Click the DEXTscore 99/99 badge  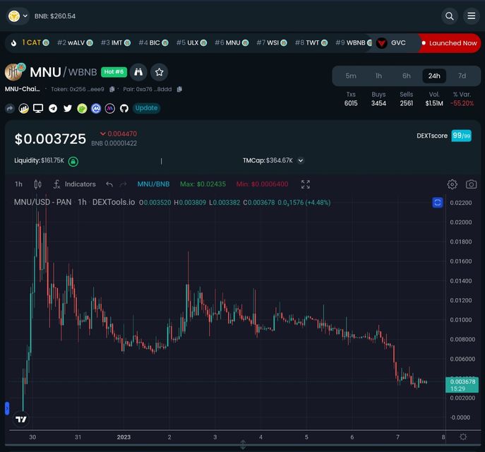(461, 136)
